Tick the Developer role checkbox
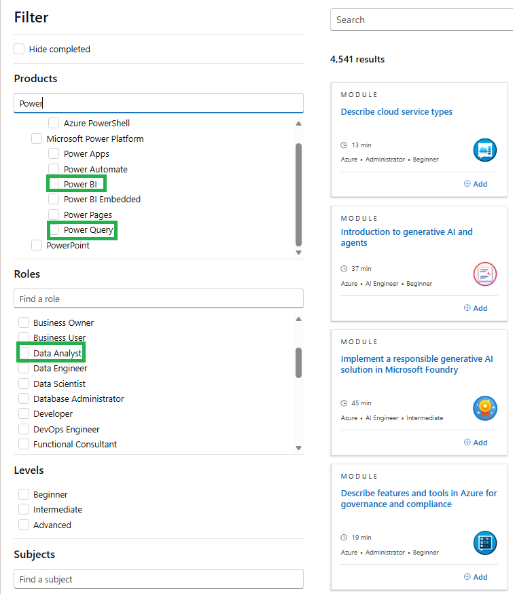Viewport: 513px width, 594px height. click(24, 413)
